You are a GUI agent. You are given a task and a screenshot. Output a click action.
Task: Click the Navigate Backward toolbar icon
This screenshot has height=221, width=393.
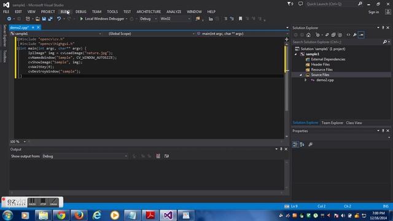point(9,19)
